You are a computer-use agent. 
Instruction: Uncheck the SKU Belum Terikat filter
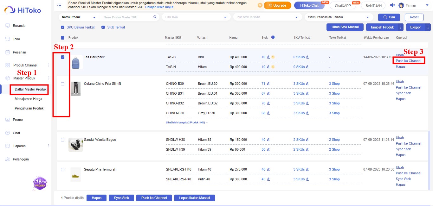62,27
